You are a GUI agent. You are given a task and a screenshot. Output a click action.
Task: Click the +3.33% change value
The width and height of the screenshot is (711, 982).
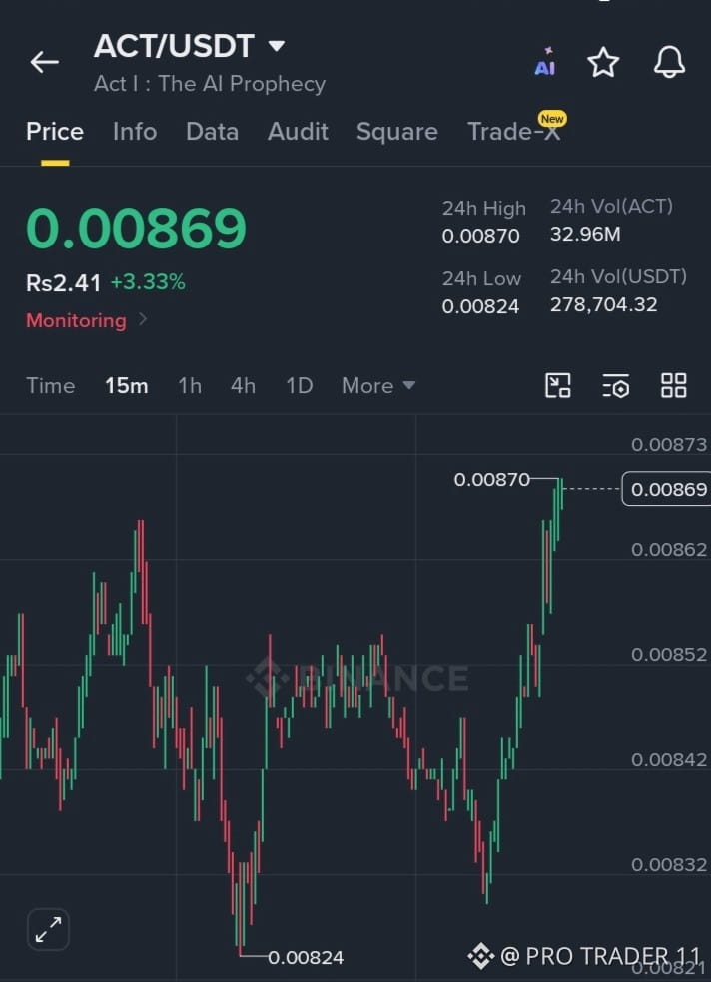[x=148, y=282]
